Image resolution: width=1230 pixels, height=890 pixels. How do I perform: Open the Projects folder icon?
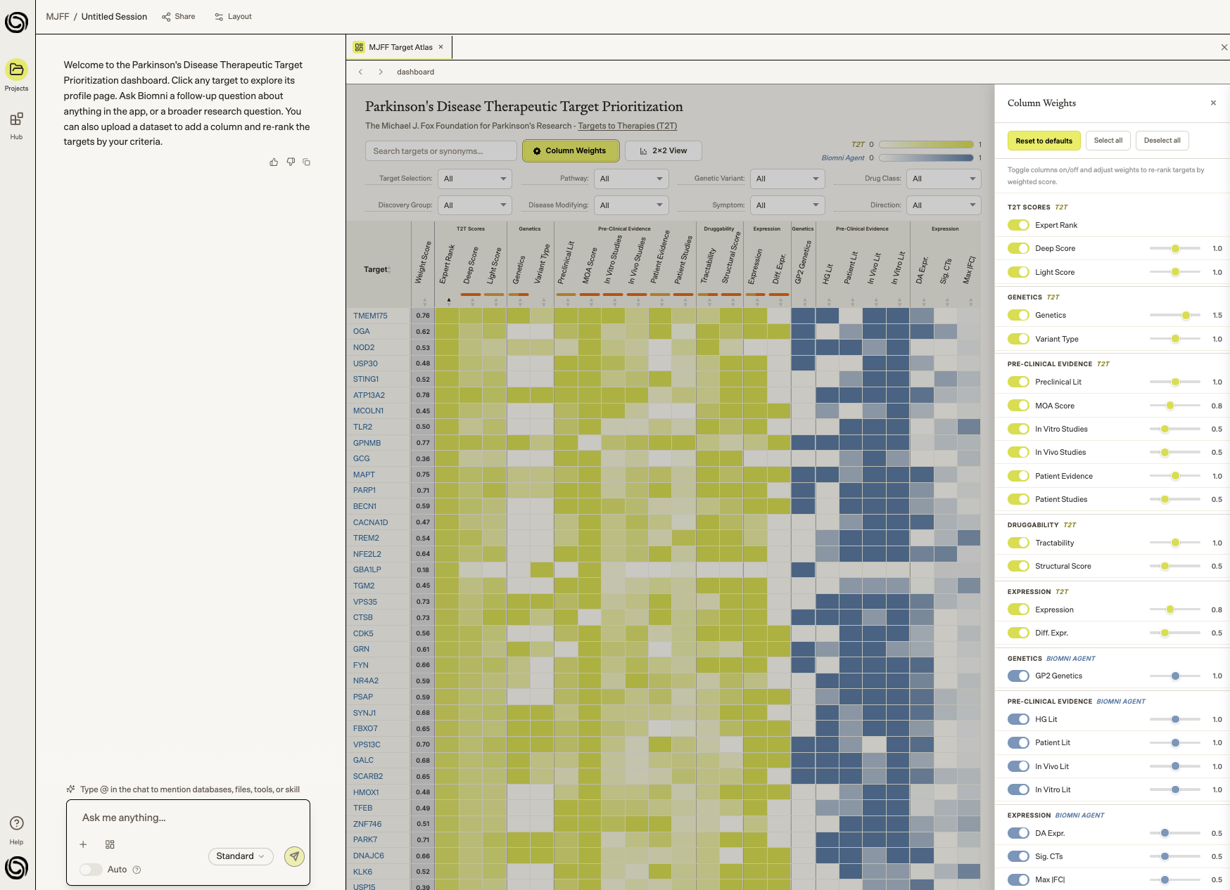click(16, 70)
